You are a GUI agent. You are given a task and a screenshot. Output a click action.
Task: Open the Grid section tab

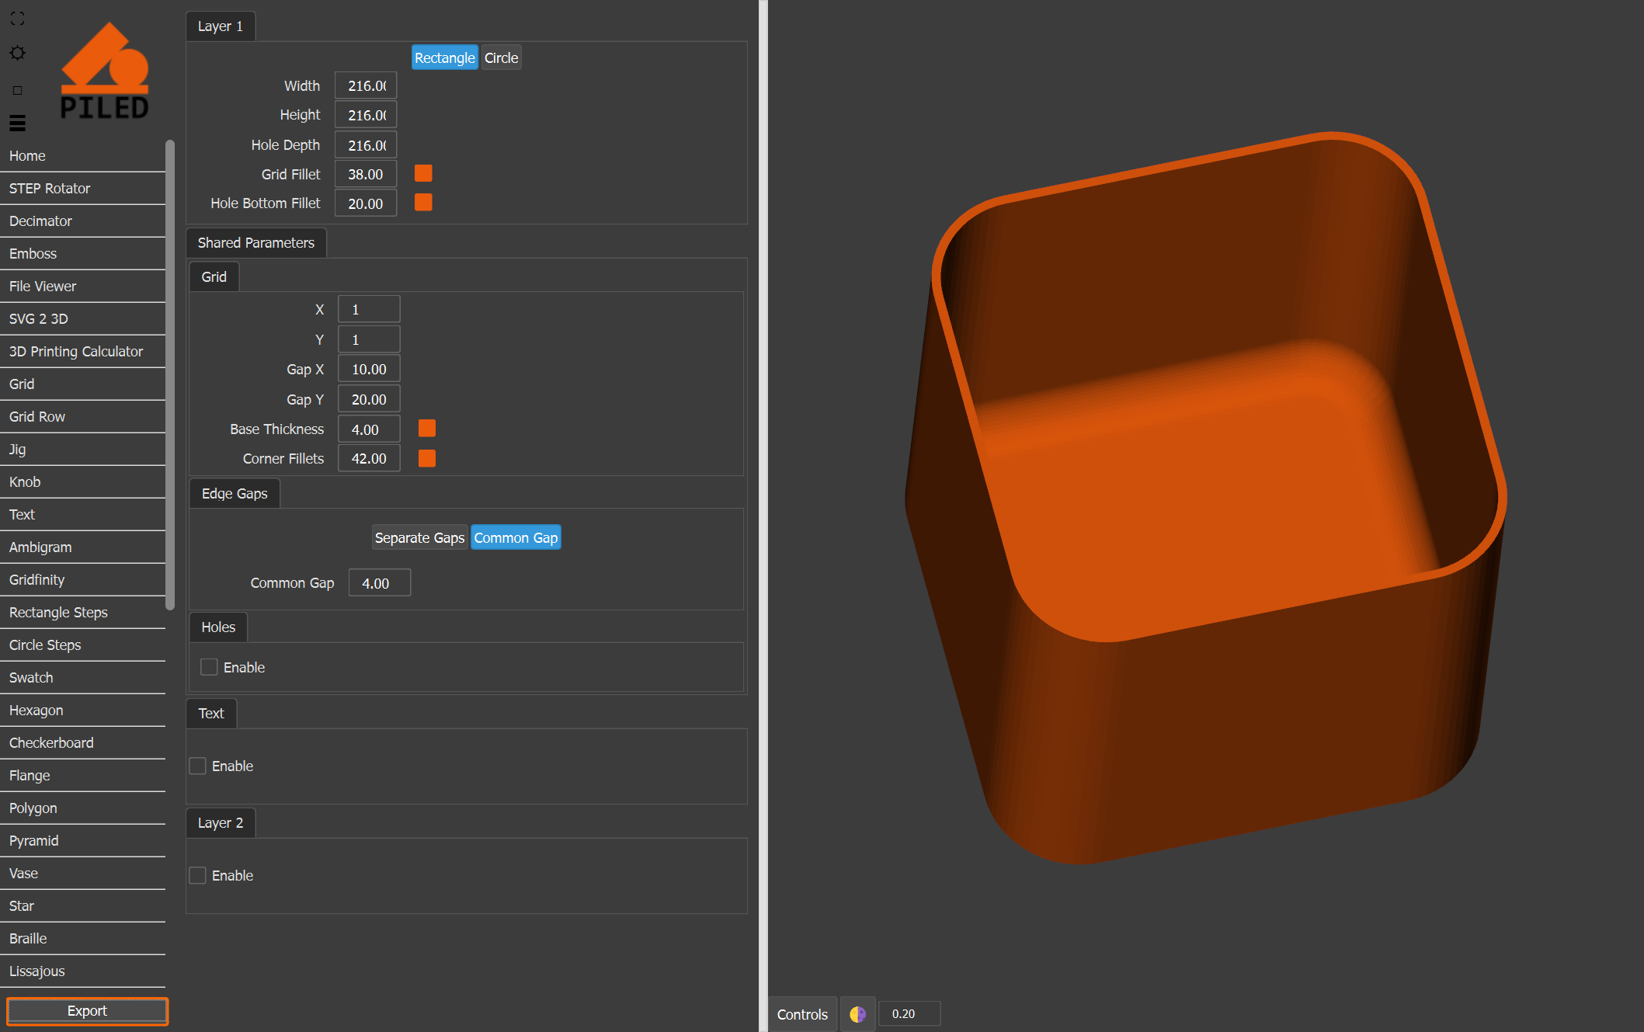tap(214, 277)
